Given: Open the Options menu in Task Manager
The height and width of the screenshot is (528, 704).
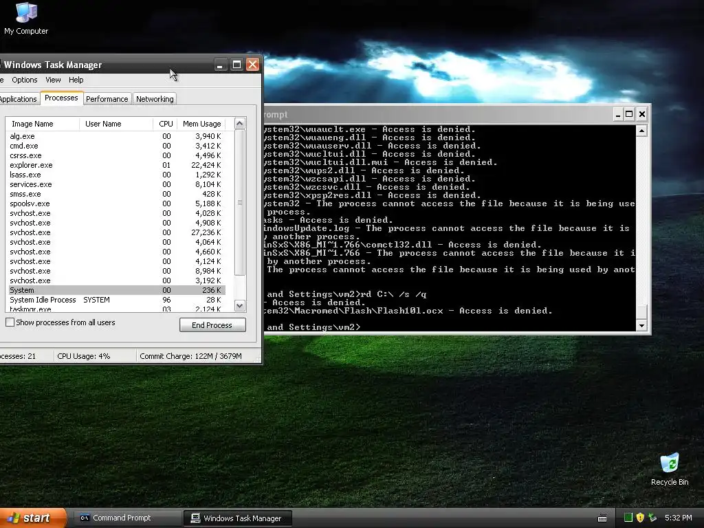Looking at the screenshot, I should coord(24,80).
